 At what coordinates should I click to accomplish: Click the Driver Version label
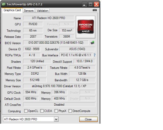pos(12,86)
